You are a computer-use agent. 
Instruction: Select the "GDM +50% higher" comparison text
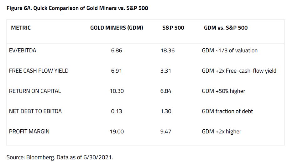point(223,91)
